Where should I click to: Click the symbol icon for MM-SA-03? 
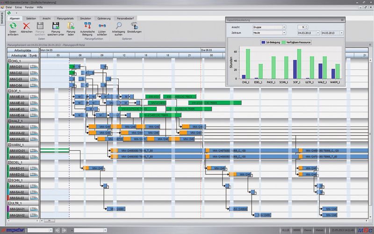34,197
